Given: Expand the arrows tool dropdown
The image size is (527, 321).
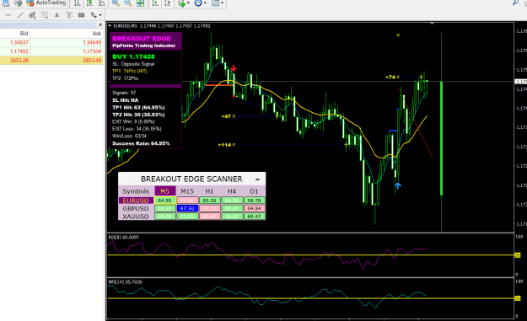Looking at the screenshot, I should [x=100, y=15].
